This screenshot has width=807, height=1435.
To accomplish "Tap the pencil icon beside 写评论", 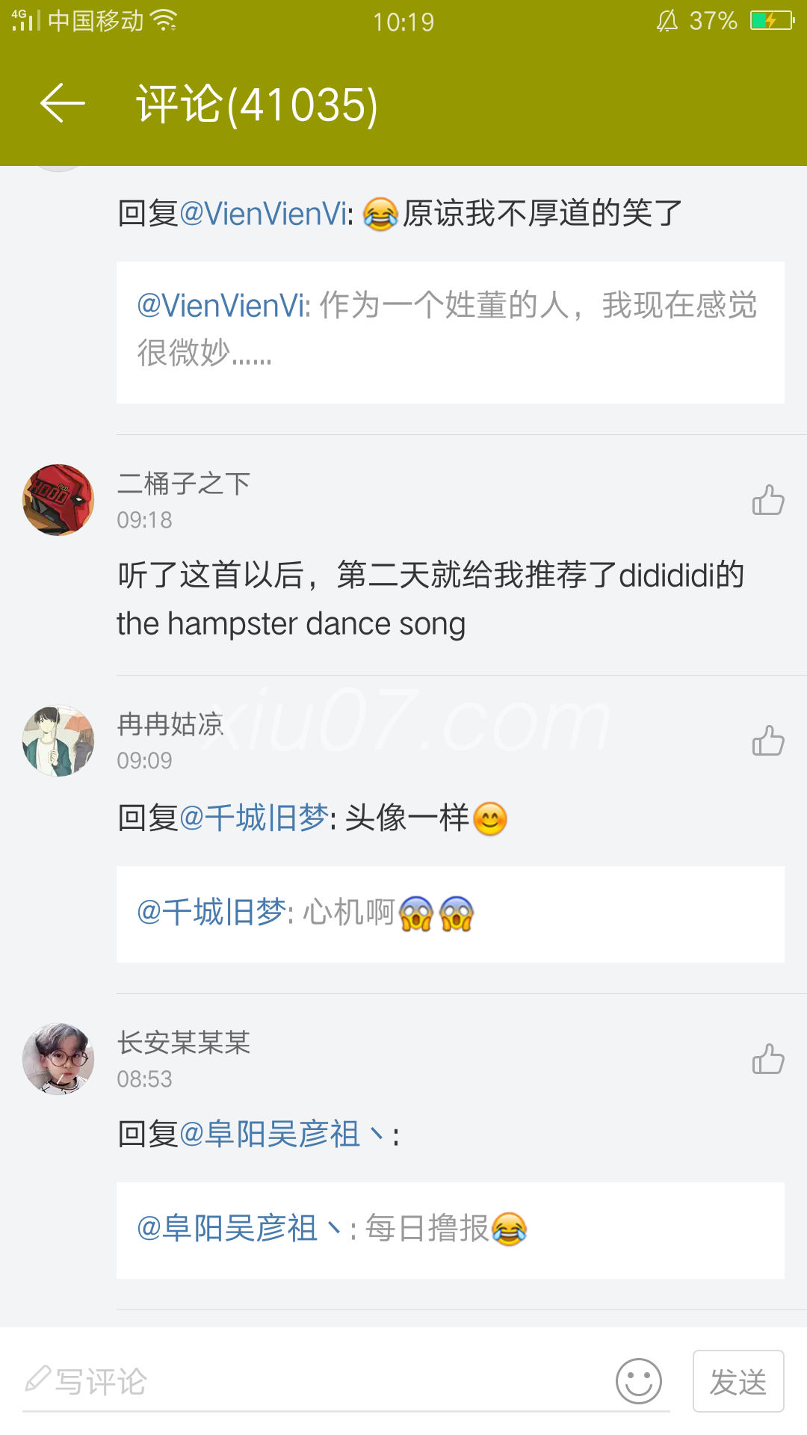I will [x=37, y=1379].
